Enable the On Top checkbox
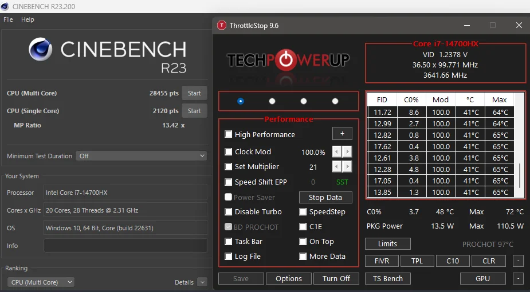 point(303,241)
